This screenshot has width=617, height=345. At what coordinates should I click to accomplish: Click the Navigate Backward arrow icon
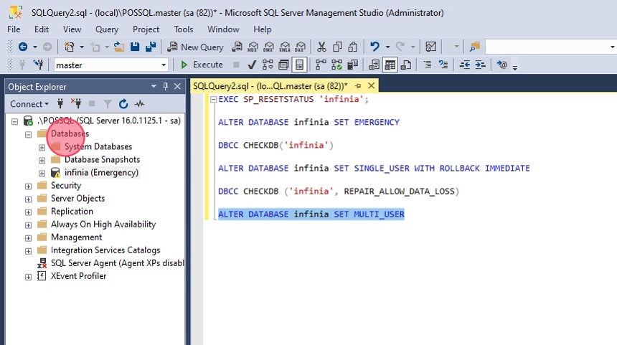click(23, 47)
